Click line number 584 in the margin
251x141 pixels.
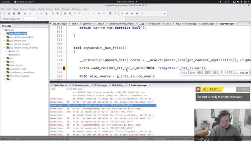click(x=59, y=60)
